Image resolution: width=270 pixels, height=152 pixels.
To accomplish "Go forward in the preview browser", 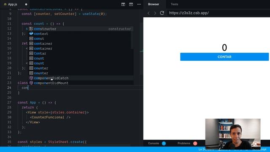I will 155,13.
